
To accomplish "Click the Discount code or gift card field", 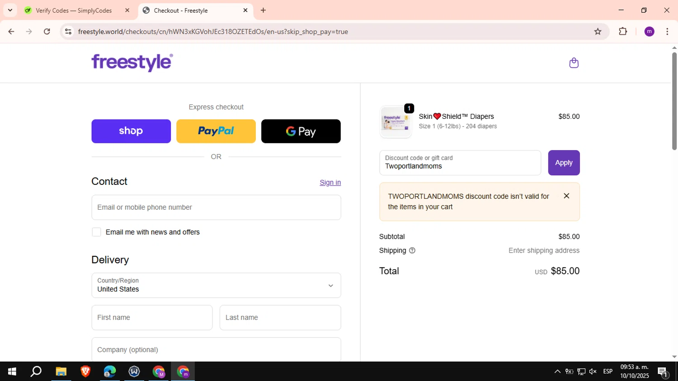I will pyautogui.click(x=460, y=163).
